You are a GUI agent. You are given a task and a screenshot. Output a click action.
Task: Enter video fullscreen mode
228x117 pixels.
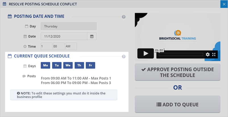tap(214, 54)
